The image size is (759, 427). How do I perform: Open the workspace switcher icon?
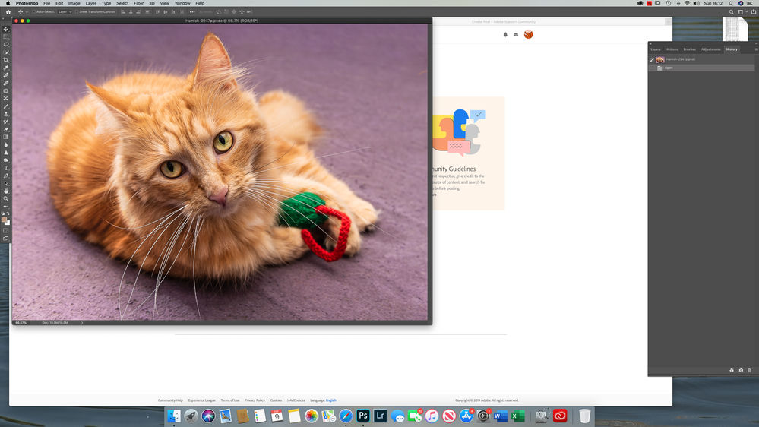tap(741, 11)
